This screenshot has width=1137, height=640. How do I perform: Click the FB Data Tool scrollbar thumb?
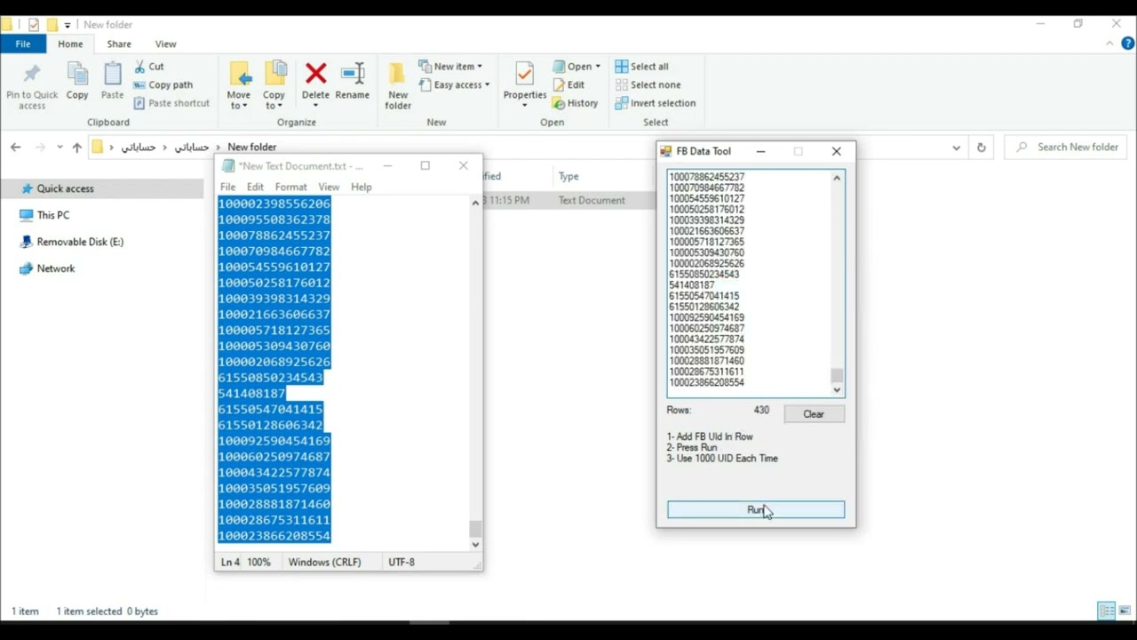837,375
